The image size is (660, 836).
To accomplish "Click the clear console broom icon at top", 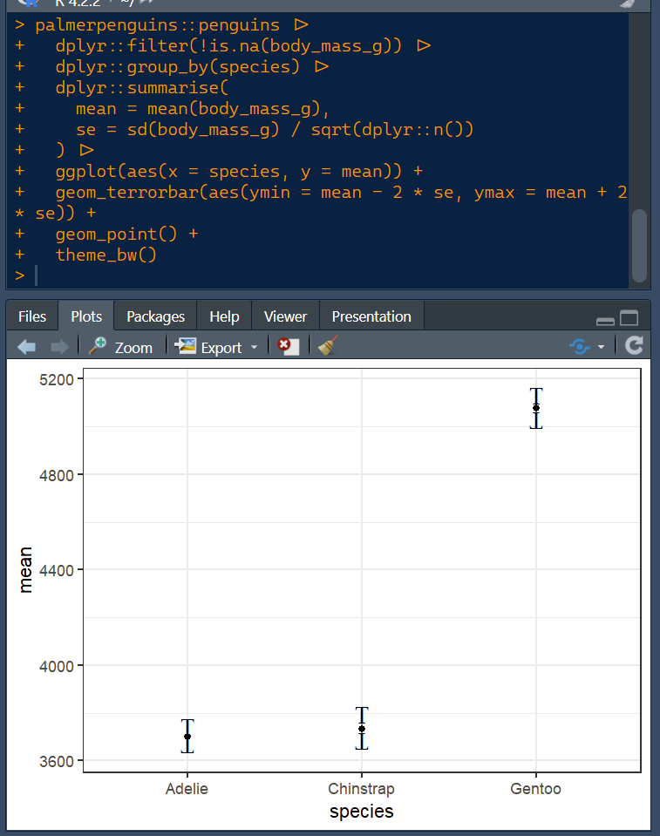I will point(628,3).
